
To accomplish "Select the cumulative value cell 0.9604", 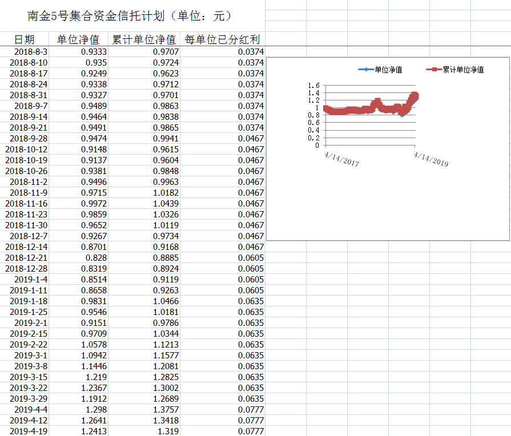I will coord(144,160).
